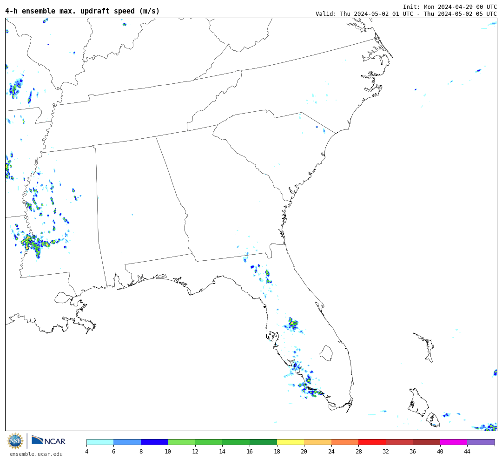Click the 'Valid: Thu 2024-05-02 01 UTC' line
The image size is (502, 460).
406,14
